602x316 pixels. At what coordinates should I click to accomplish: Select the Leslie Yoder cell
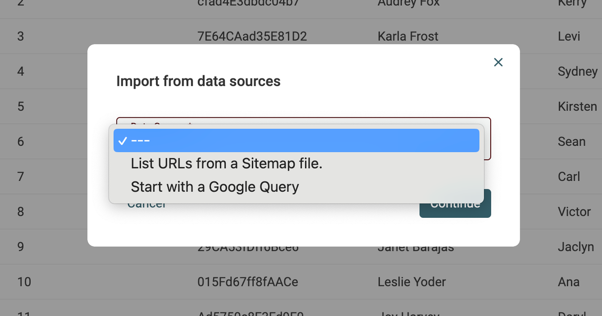click(411, 282)
